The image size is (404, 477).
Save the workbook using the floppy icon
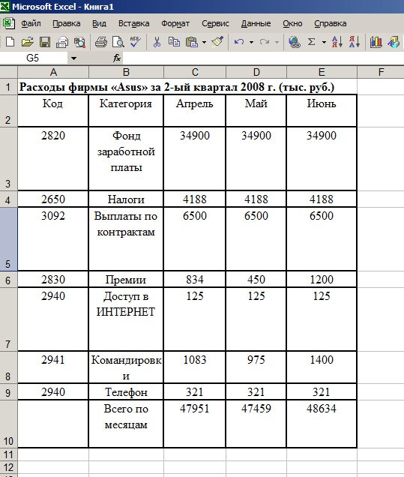(45, 42)
